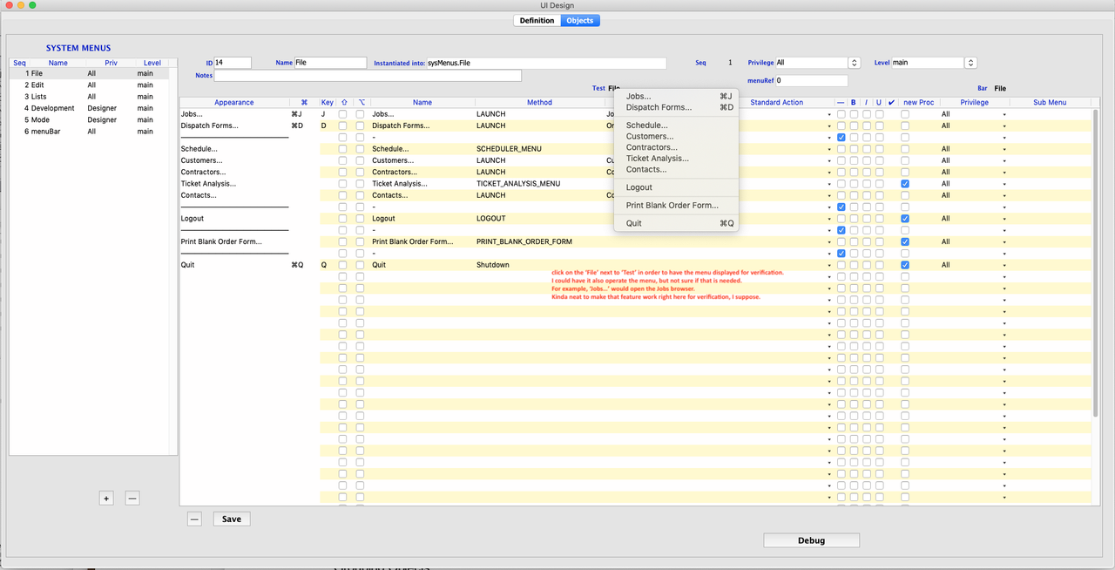The height and width of the screenshot is (570, 1115).
Task: Open Privilege dropdown arrow in Dispatch Forms row
Action: click(x=1003, y=126)
